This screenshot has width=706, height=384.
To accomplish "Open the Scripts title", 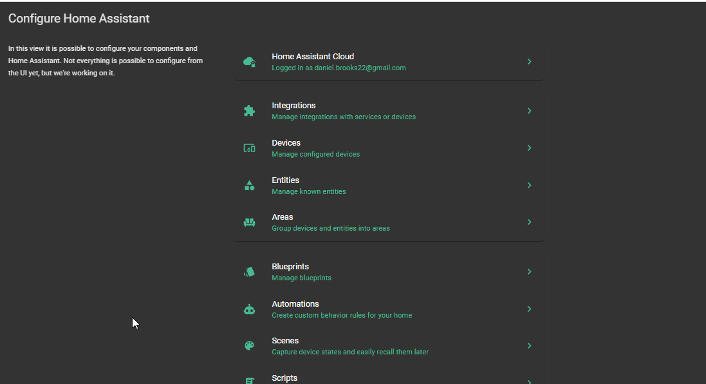I will (284, 378).
